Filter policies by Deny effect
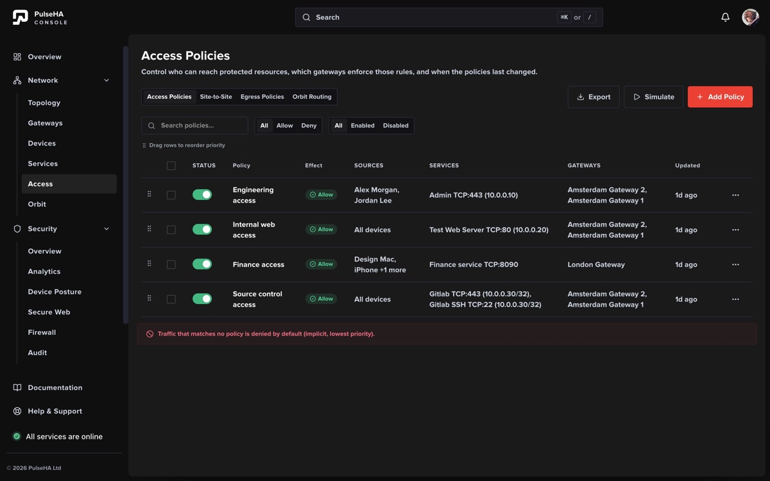The image size is (770, 481). click(x=309, y=126)
